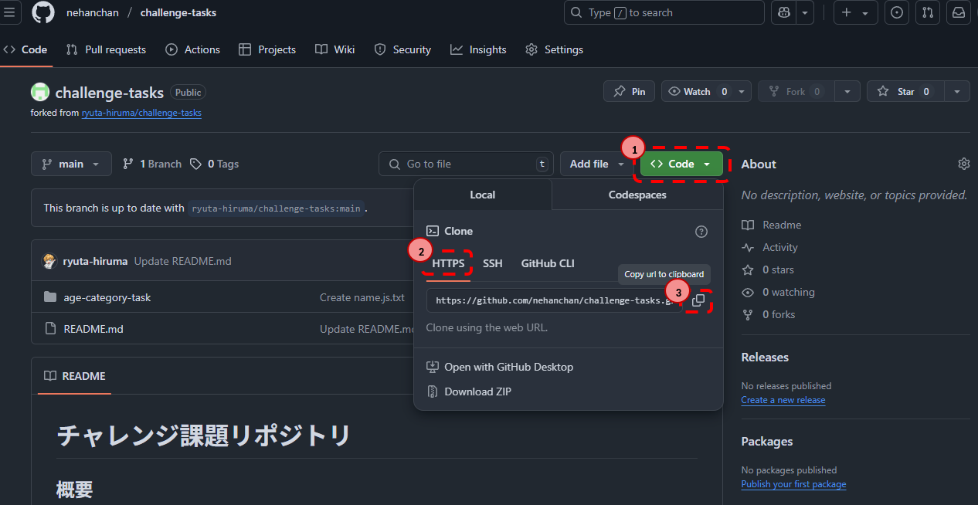Open the age-category-task folder

point(107,297)
